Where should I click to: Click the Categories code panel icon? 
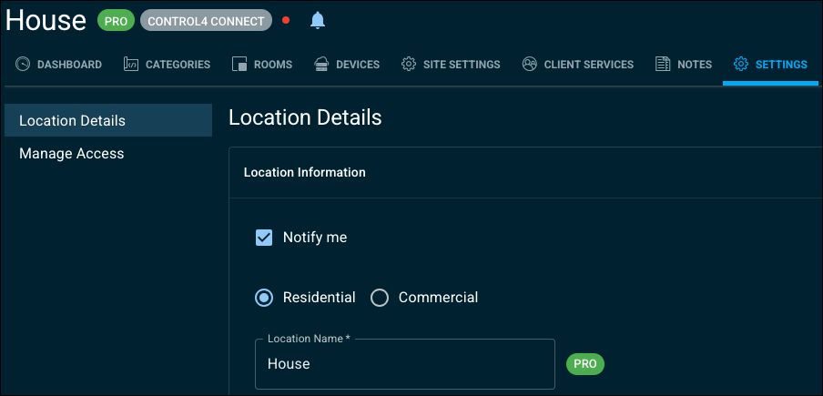tap(131, 64)
